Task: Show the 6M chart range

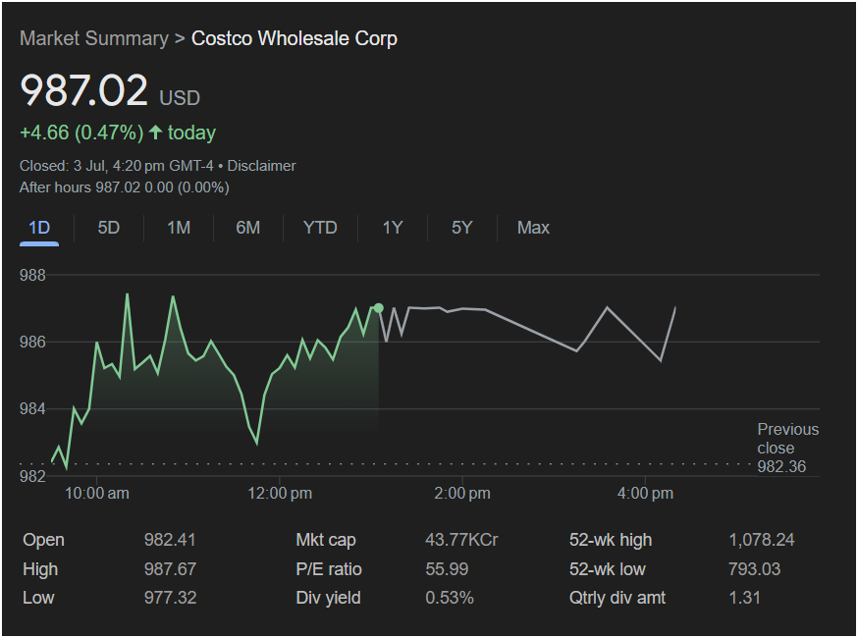Action: click(248, 228)
